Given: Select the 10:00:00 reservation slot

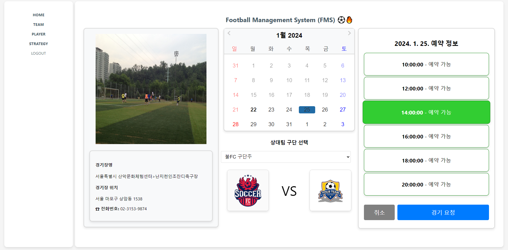Looking at the screenshot, I should (x=426, y=64).
